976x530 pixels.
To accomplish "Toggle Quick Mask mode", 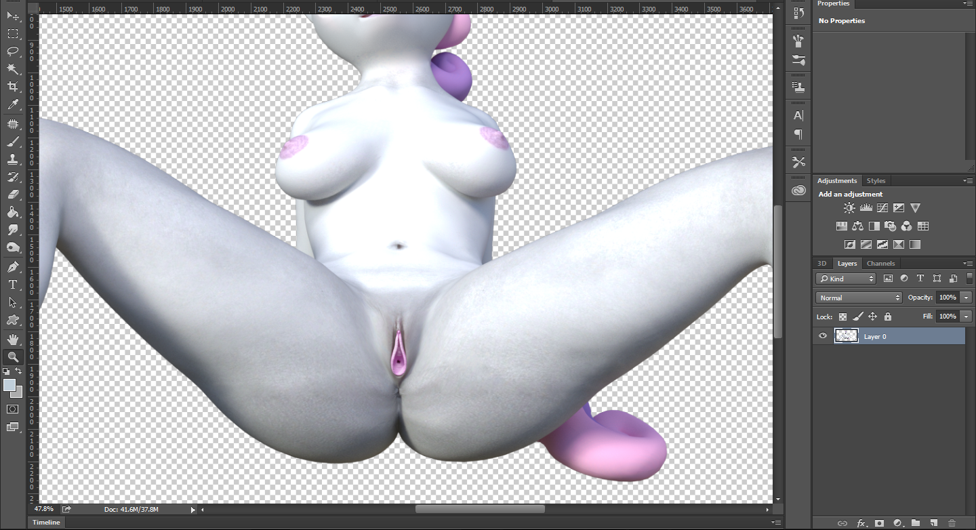I will click(13, 409).
